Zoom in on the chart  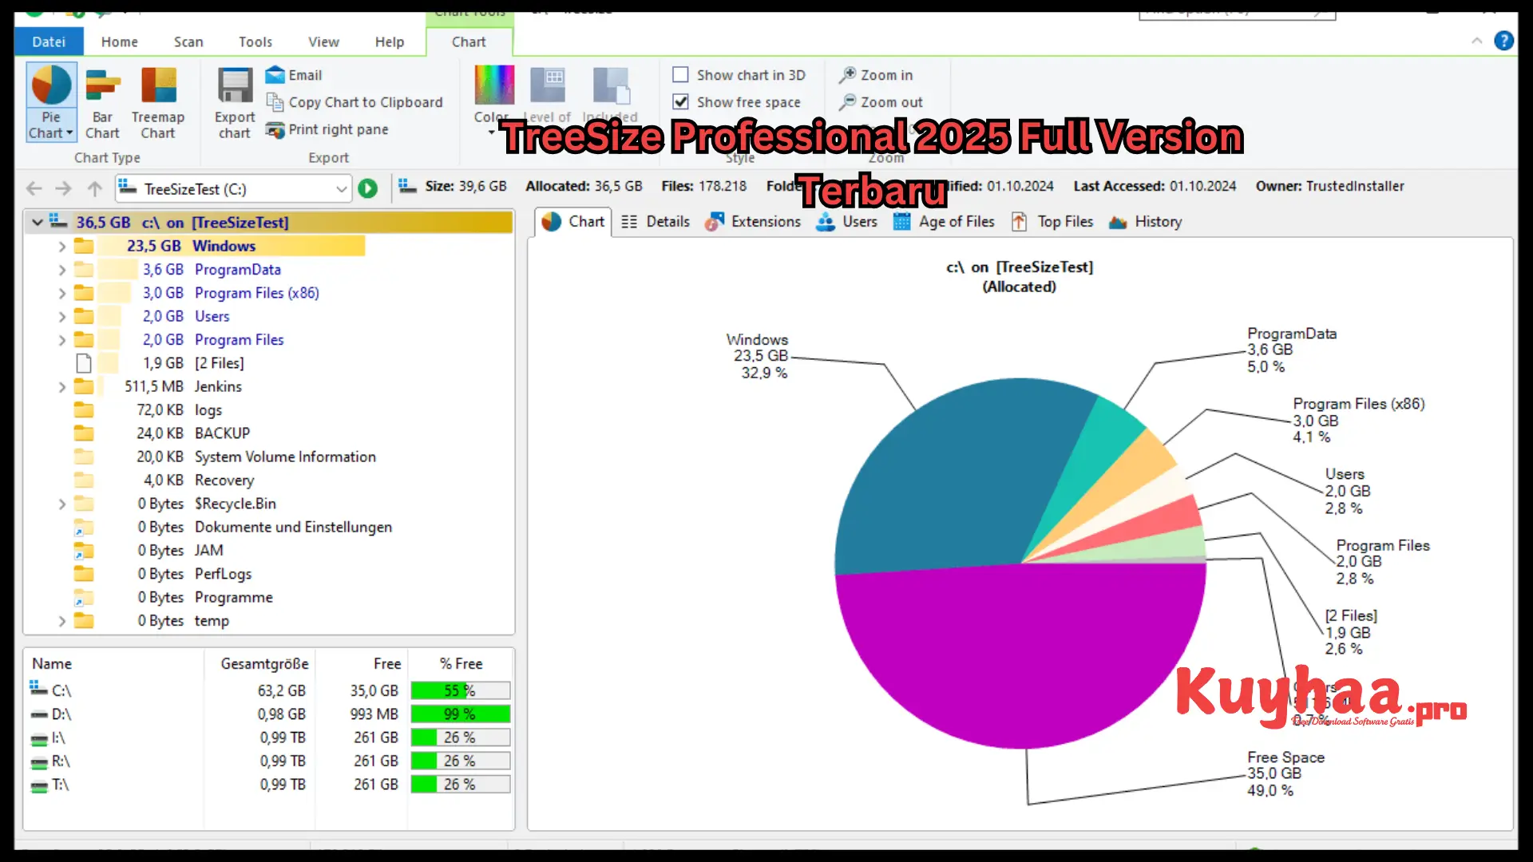(x=876, y=75)
